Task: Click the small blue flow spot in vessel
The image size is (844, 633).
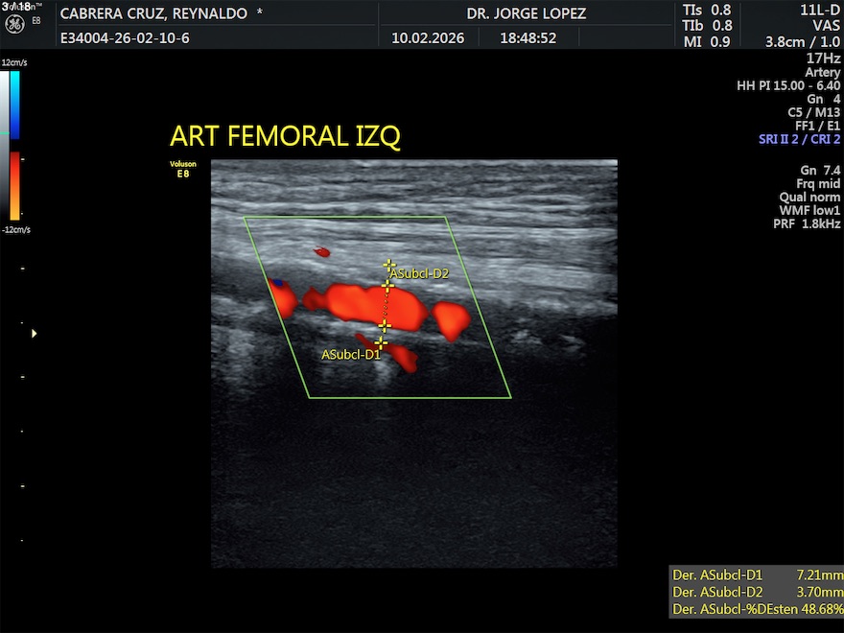Action: (x=277, y=283)
